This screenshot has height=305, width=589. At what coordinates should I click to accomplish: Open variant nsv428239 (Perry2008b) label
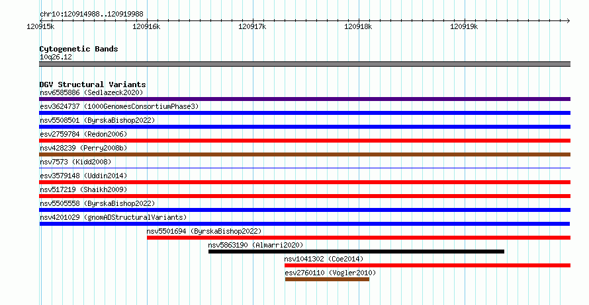(x=83, y=148)
